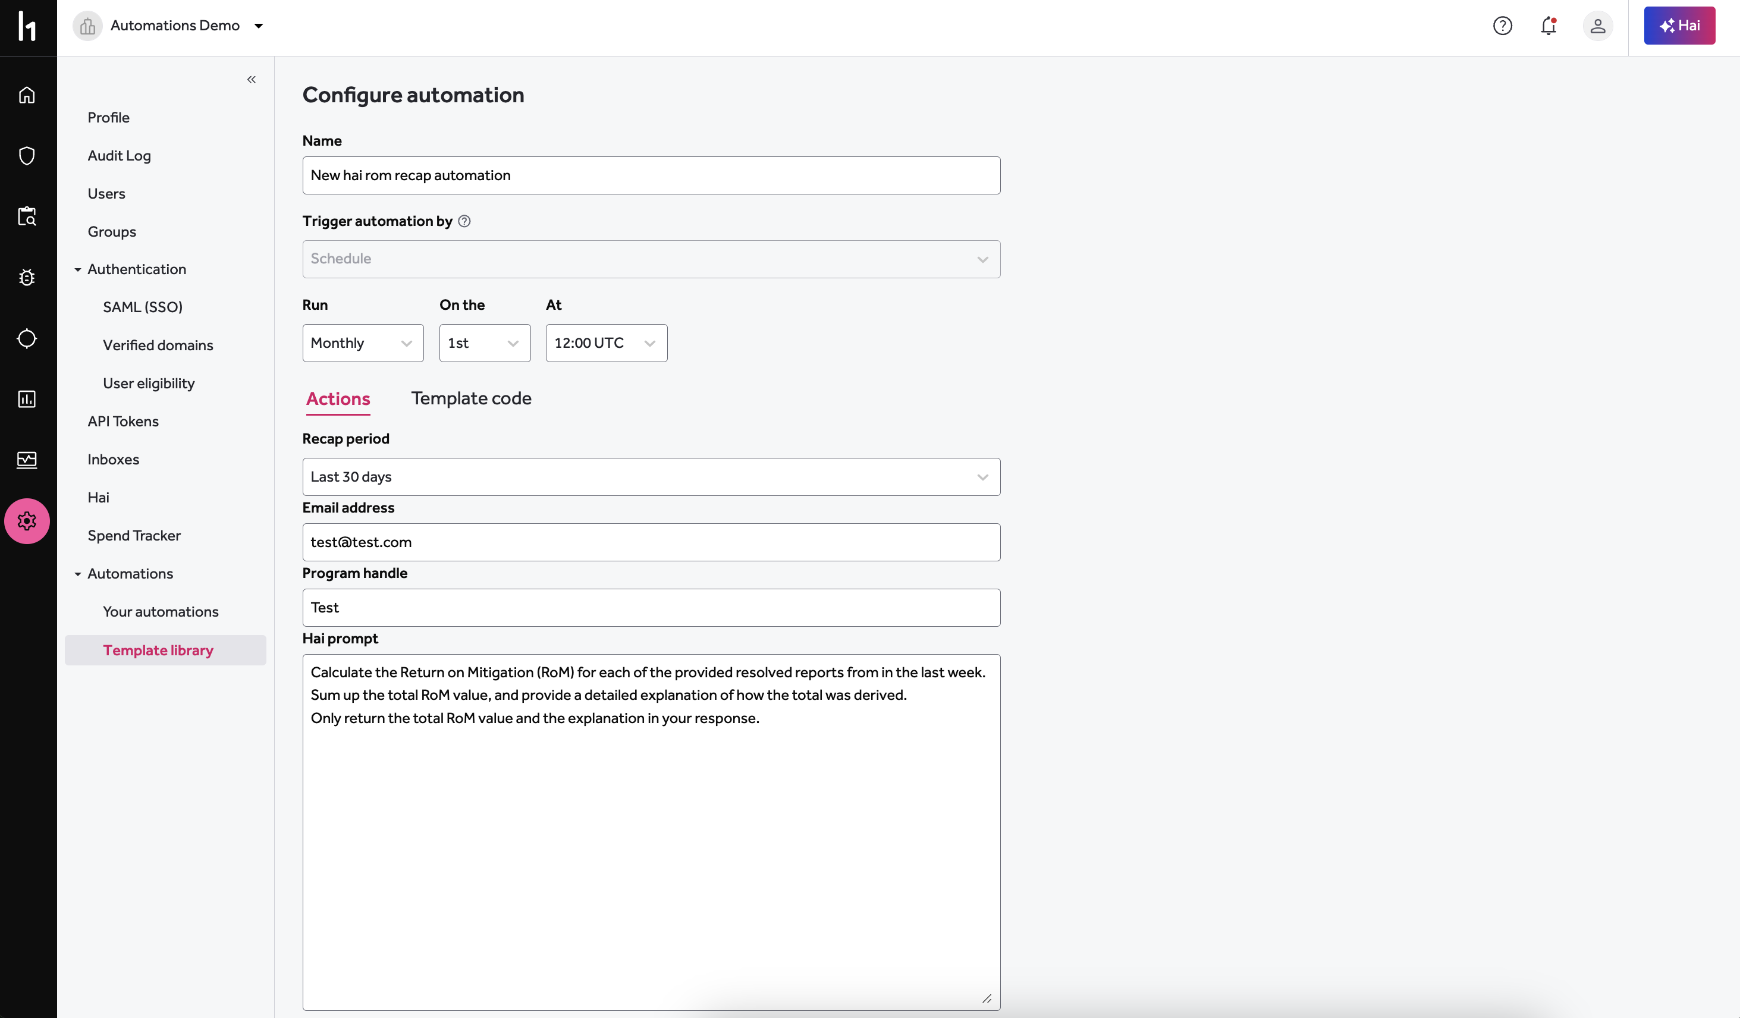
Task: Expand the Recap period Last 30 days dropdown
Action: [x=651, y=476]
